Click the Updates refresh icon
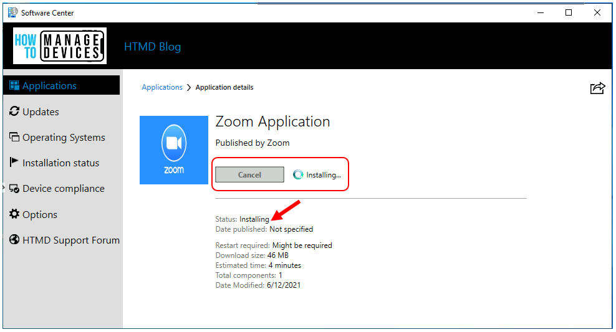The width and height of the screenshot is (616, 332). point(14,111)
